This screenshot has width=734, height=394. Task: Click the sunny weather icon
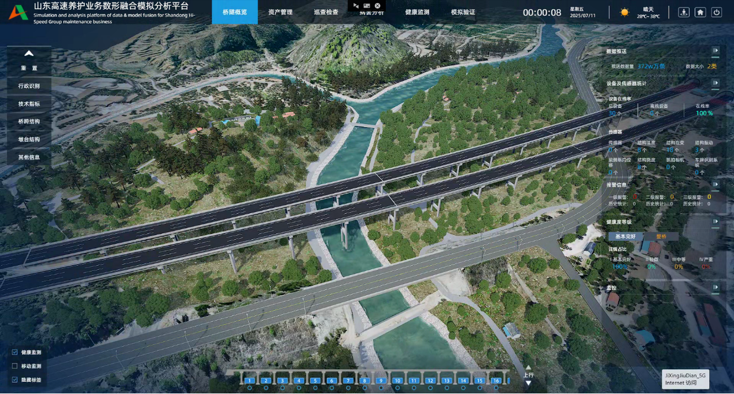625,12
